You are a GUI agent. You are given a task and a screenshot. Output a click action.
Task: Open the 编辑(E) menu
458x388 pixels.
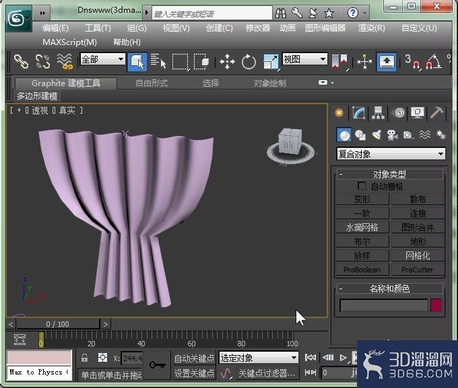pos(55,28)
